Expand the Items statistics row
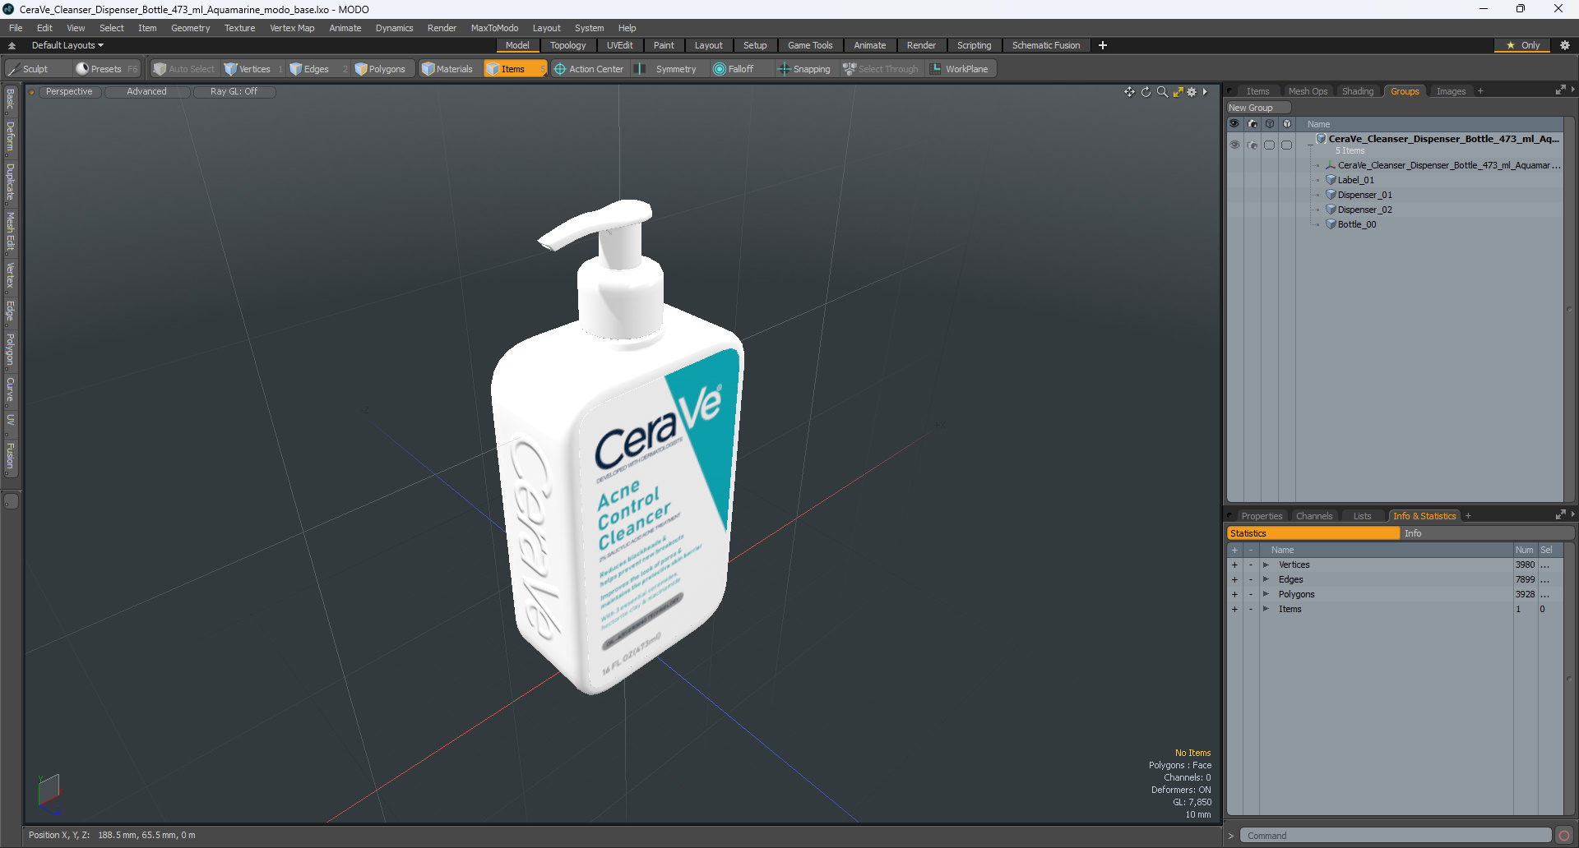This screenshot has width=1579, height=848. tap(1266, 609)
